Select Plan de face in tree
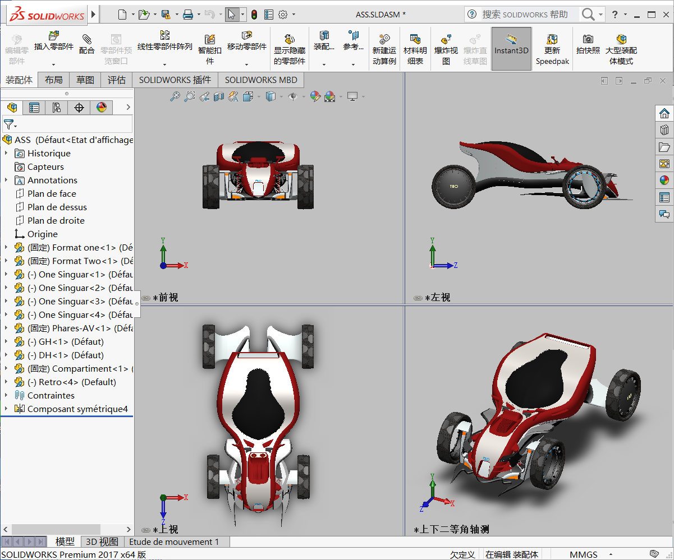This screenshot has width=674, height=560. point(52,193)
